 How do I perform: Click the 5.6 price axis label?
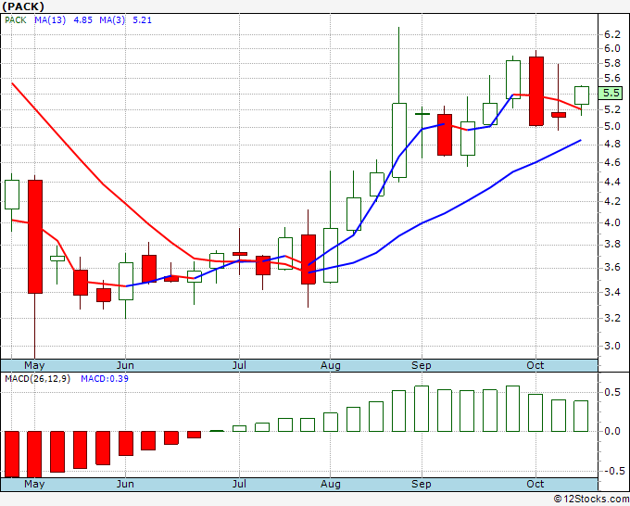point(611,79)
